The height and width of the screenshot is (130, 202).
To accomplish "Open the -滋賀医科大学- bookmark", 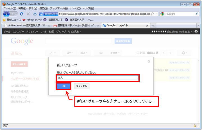I will [53, 20].
